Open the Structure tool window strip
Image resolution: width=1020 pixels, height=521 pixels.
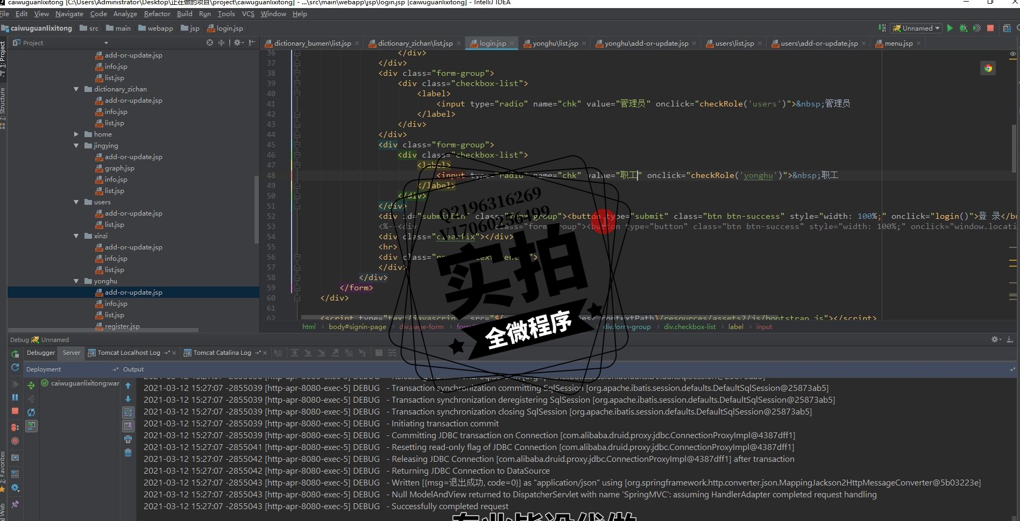click(x=3, y=108)
